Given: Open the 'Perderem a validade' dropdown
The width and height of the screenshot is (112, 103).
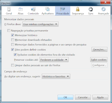Looking at the screenshot, I should pos(54,60).
